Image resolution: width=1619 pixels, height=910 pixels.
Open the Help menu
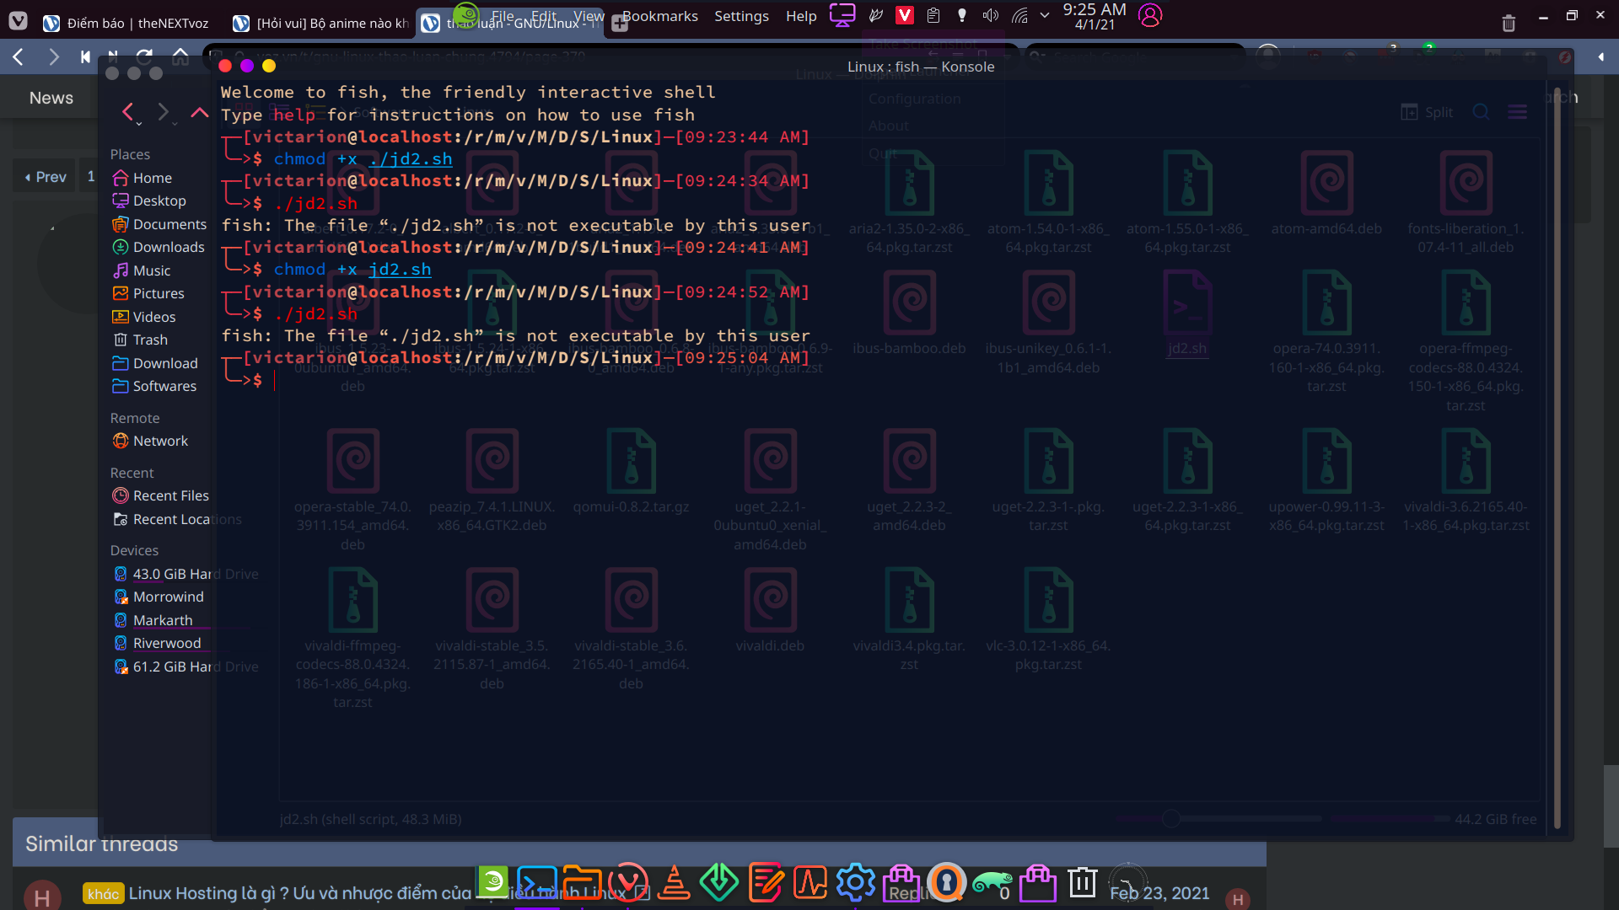click(x=801, y=16)
